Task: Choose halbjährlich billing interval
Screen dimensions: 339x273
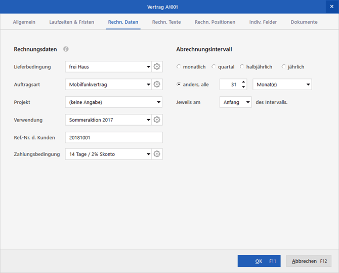Action: tap(242, 67)
